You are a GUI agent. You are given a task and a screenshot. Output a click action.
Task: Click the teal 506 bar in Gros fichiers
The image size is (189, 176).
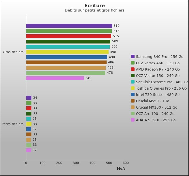click(x=68, y=47)
